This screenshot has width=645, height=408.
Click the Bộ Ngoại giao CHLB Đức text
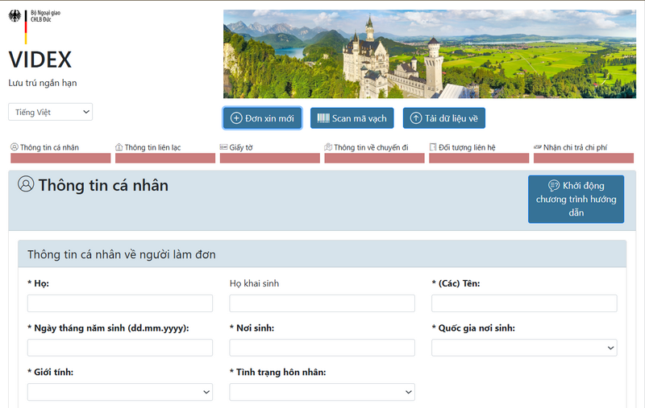click(45, 16)
